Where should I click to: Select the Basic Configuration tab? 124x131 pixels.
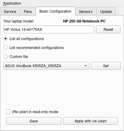[55, 11]
